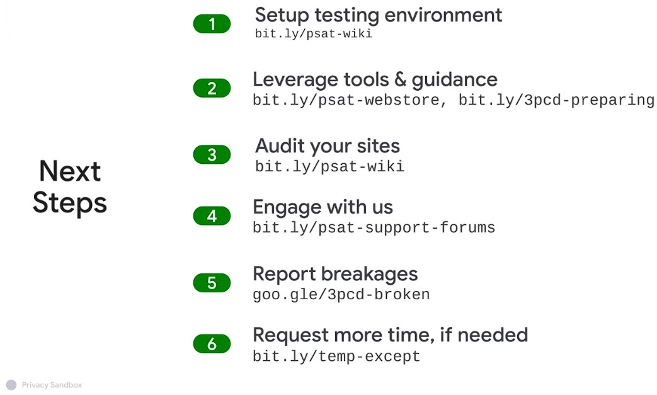This screenshot has height=395, width=657.
Task: Visit the bit.ly/psat-support-forums link
Action: tap(374, 227)
